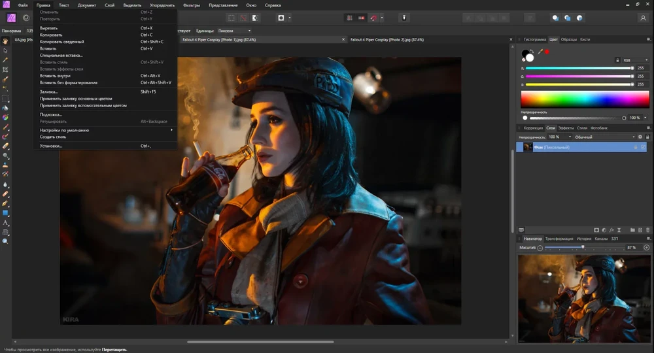Select the Paint Brush tool
This screenshot has height=353, width=654.
click(x=5, y=127)
